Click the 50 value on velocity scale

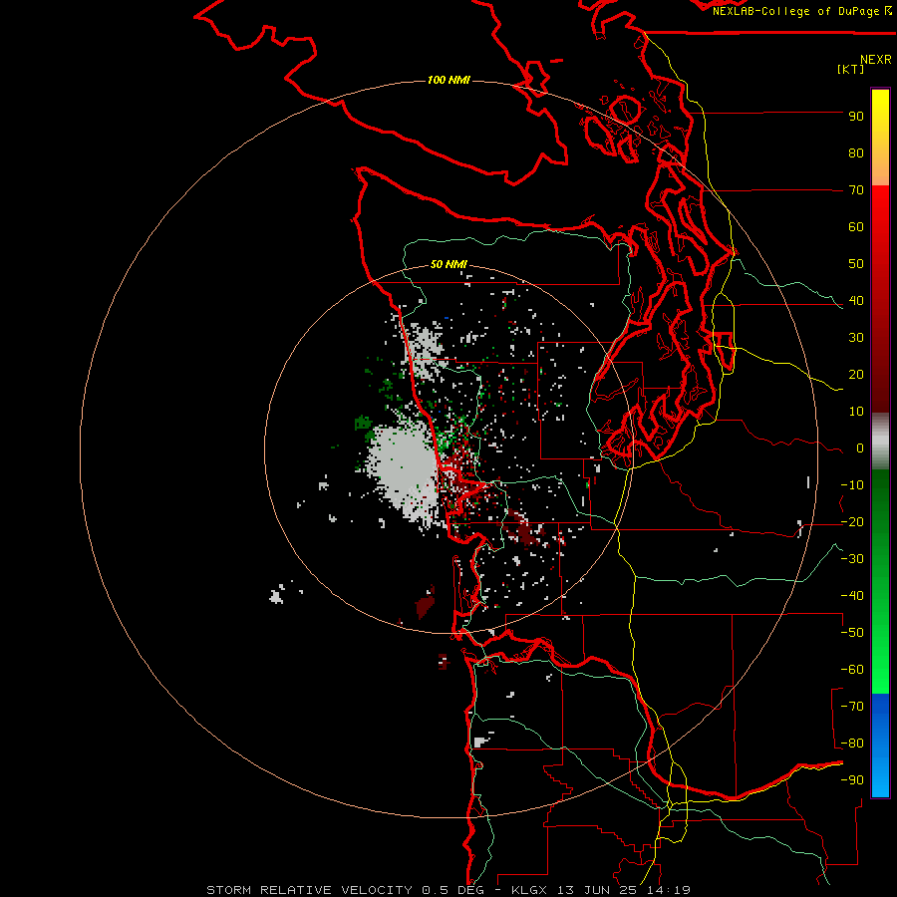856,264
